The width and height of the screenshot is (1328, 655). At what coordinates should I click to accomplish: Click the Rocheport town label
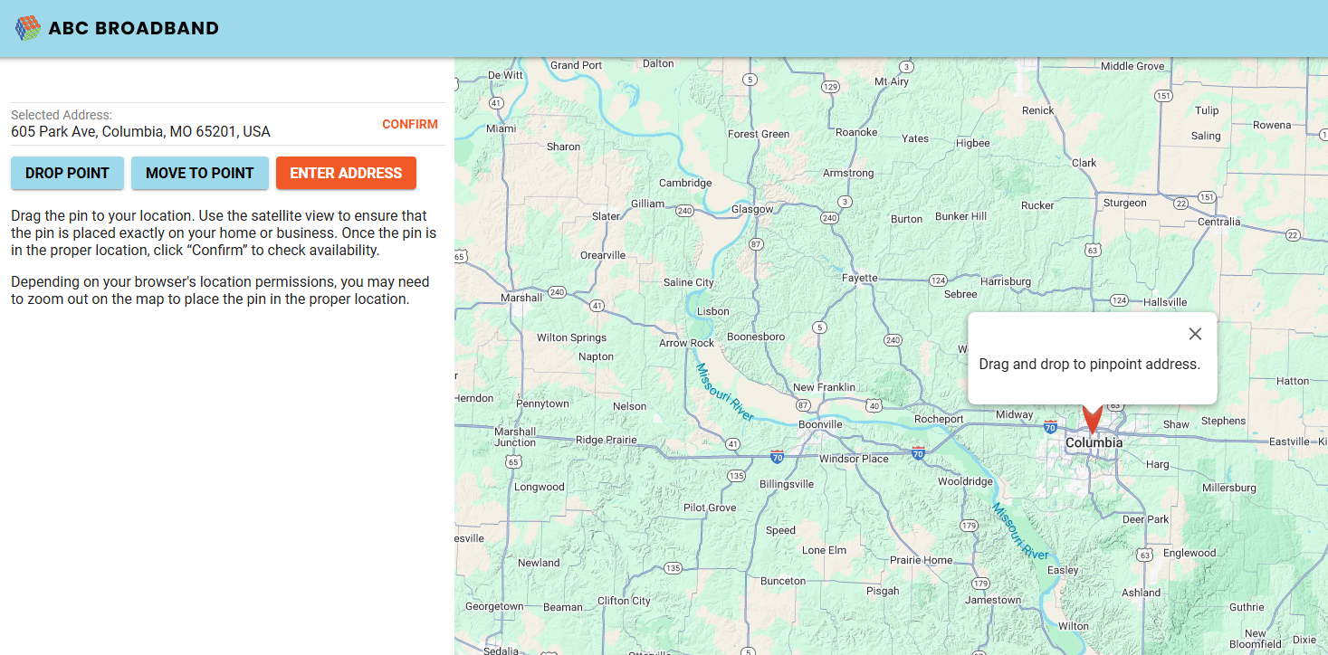click(939, 419)
